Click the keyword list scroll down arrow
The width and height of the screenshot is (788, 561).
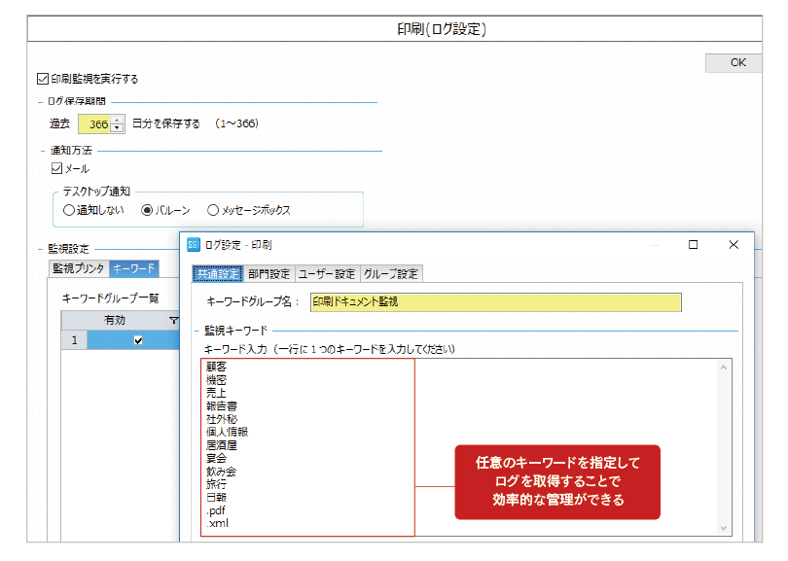[x=724, y=528]
